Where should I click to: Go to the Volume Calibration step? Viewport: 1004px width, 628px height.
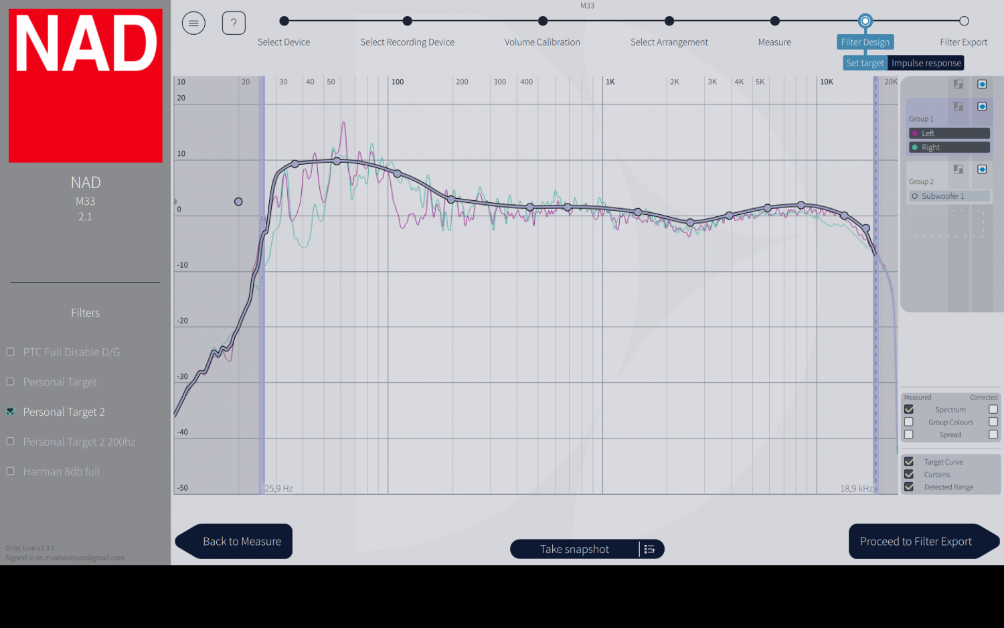[x=543, y=21]
